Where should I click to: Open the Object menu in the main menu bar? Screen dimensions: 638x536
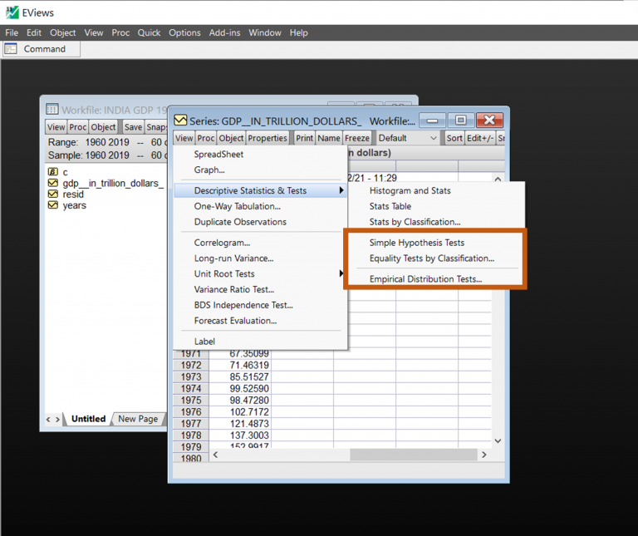point(62,32)
